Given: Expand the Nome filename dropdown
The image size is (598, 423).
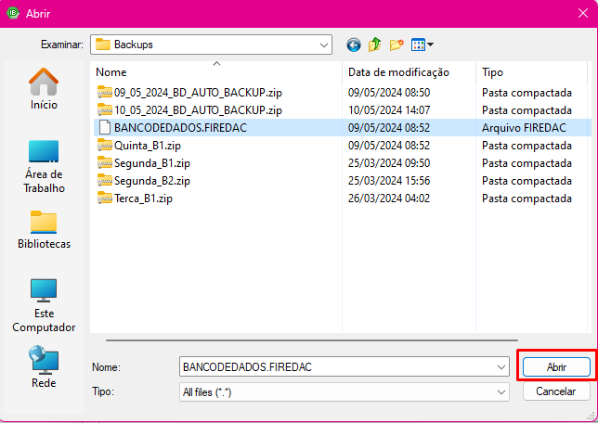Looking at the screenshot, I should (x=501, y=367).
